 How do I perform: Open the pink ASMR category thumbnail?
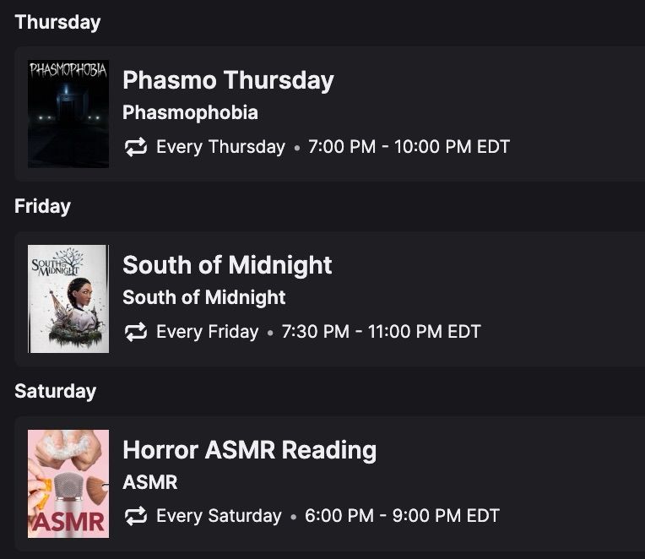click(68, 484)
